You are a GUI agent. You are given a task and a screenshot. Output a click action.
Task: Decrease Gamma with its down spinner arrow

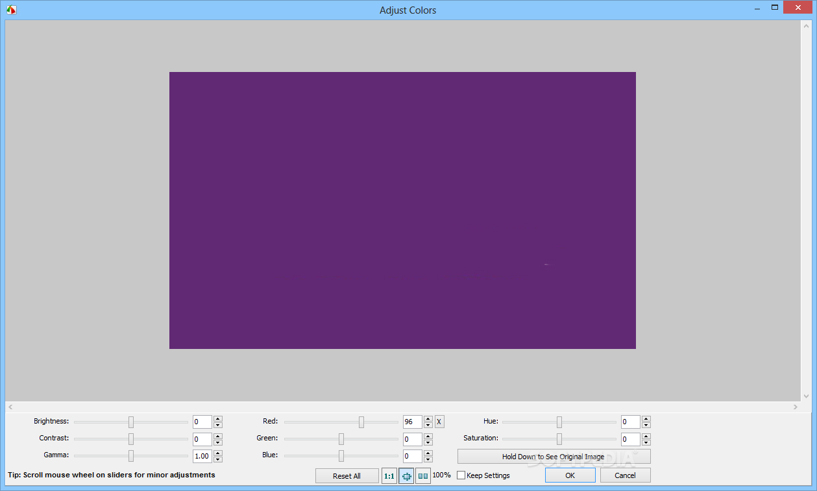[x=218, y=459]
